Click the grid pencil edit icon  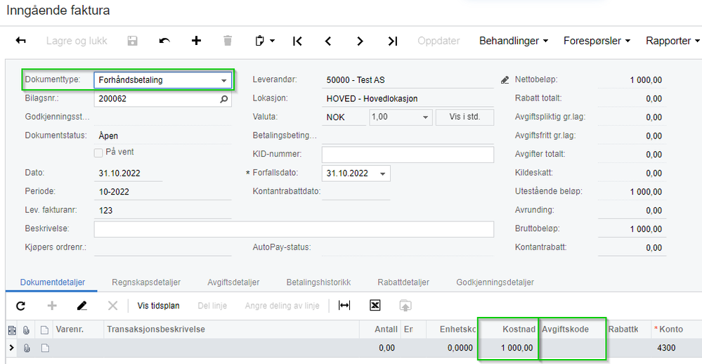[x=82, y=306]
